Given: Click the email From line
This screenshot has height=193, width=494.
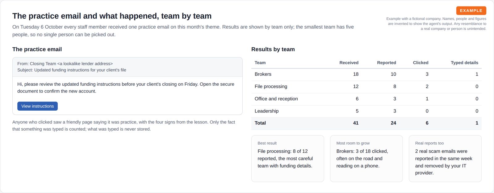Looking at the screenshot, I should [x=65, y=64].
